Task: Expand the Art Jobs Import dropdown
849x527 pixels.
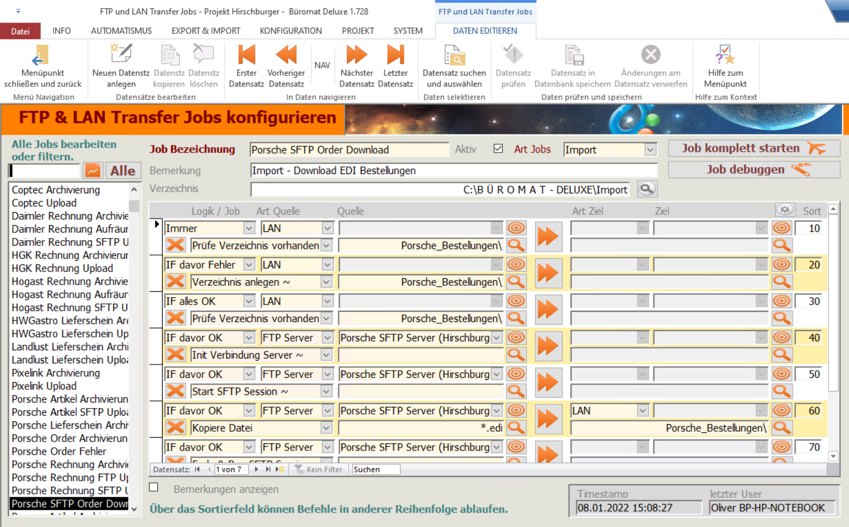Action: [650, 150]
